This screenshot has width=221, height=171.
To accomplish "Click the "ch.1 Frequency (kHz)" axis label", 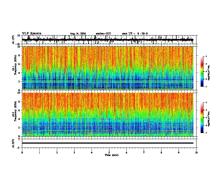I will pyautogui.click(x=15, y=65).
